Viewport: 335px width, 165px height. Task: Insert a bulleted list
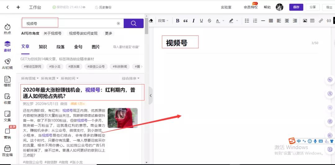[x=247, y=21]
